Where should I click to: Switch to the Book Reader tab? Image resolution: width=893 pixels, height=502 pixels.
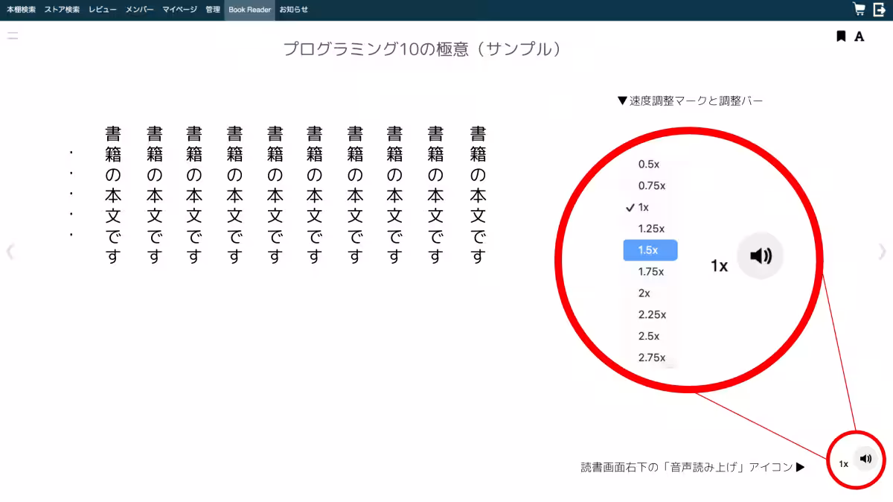(249, 10)
